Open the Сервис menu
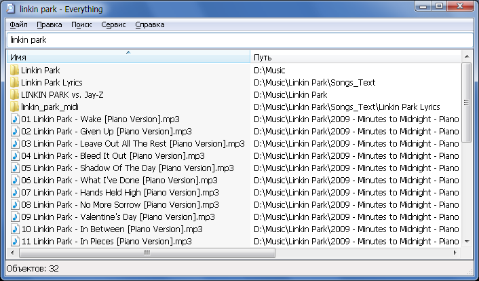The height and width of the screenshot is (281, 479). pyautogui.click(x=113, y=24)
